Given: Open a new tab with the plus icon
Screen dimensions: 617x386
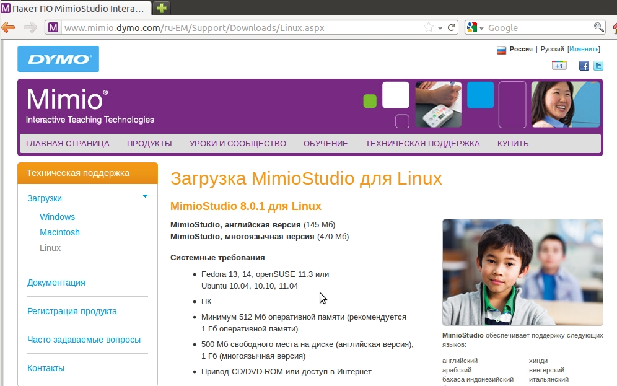Looking at the screenshot, I should pos(161,8).
